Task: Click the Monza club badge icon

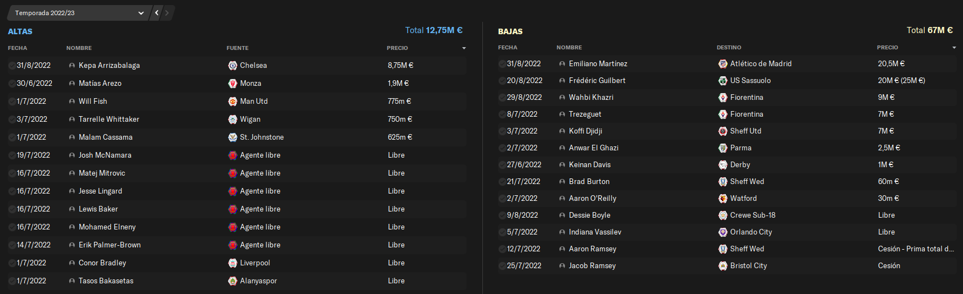Action: (233, 84)
